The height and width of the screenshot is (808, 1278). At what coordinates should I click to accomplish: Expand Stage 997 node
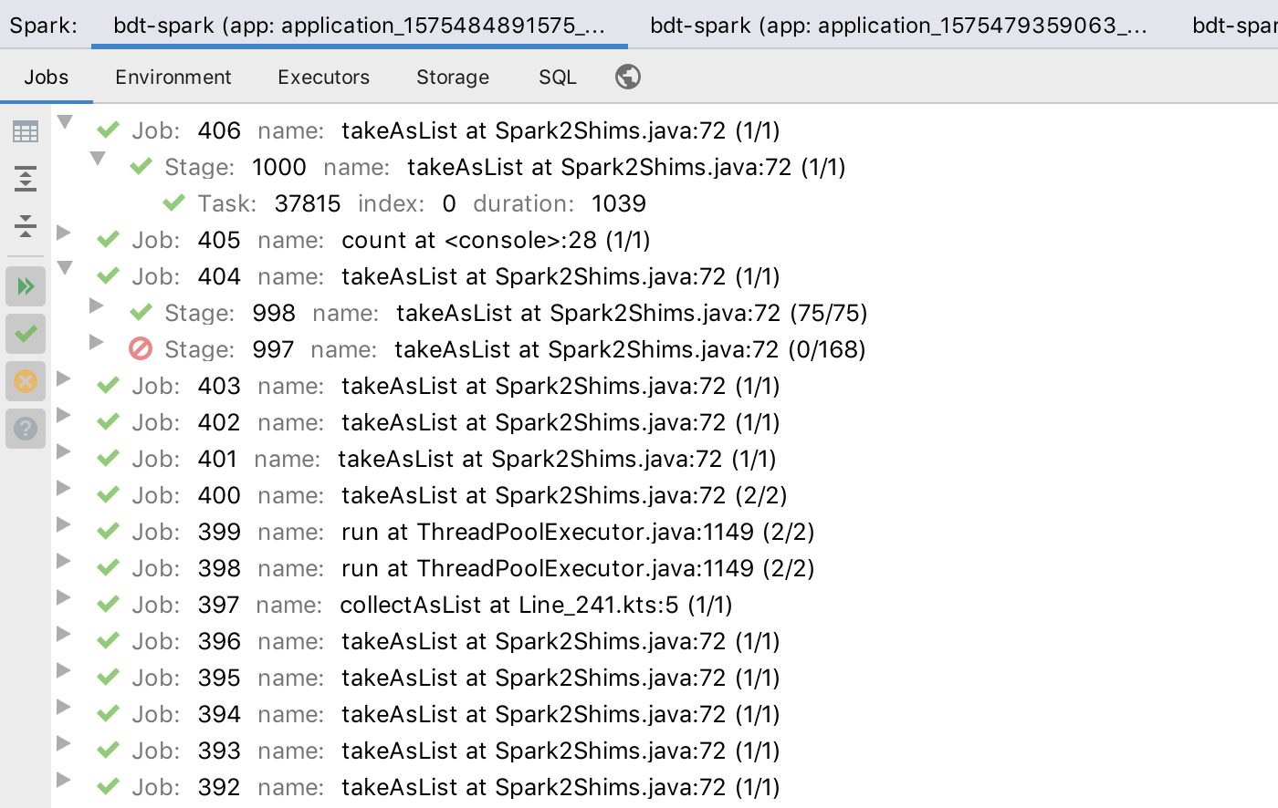click(97, 341)
